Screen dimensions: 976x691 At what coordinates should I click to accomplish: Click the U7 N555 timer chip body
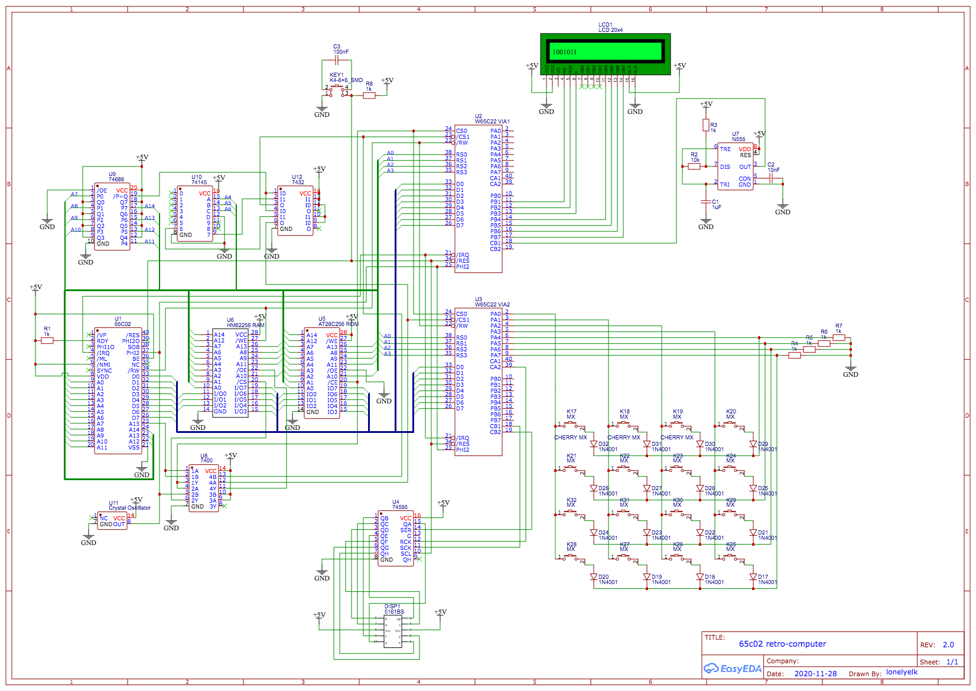coord(736,167)
